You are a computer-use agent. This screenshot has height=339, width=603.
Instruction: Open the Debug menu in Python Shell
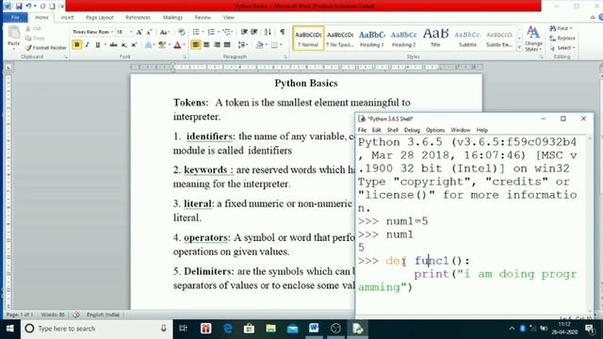(x=412, y=130)
